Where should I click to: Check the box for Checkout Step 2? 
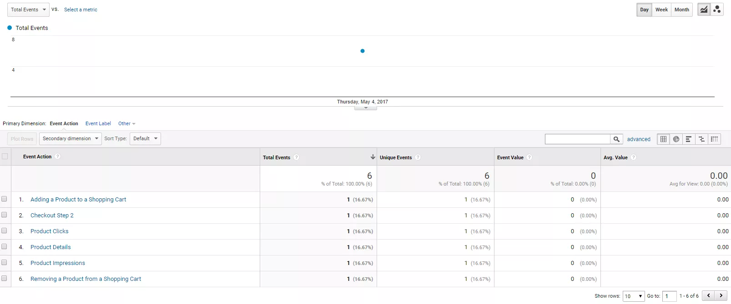[5, 215]
